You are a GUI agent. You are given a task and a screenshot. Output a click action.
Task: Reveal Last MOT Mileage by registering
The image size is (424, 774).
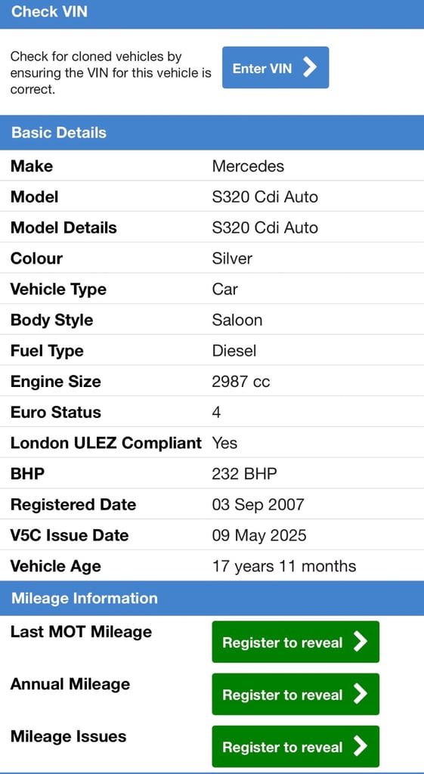pyautogui.click(x=296, y=642)
